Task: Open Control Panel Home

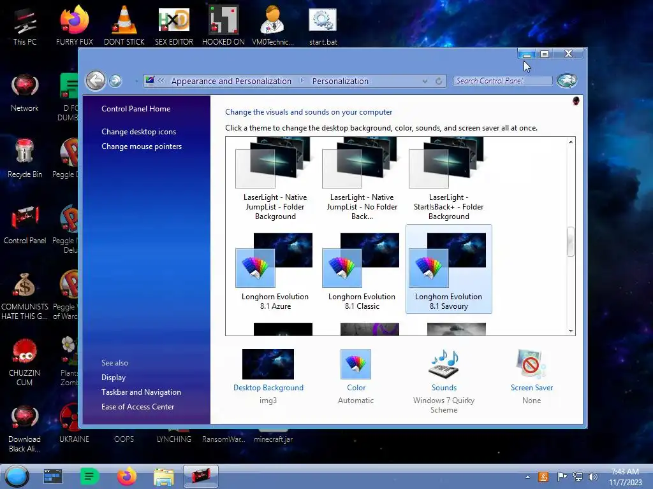Action: (136, 108)
